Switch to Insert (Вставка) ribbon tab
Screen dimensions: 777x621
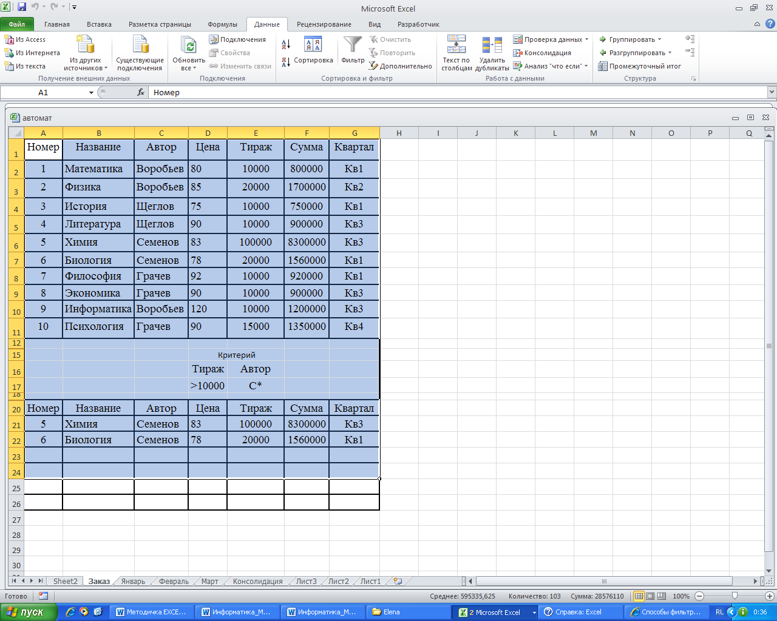99,24
